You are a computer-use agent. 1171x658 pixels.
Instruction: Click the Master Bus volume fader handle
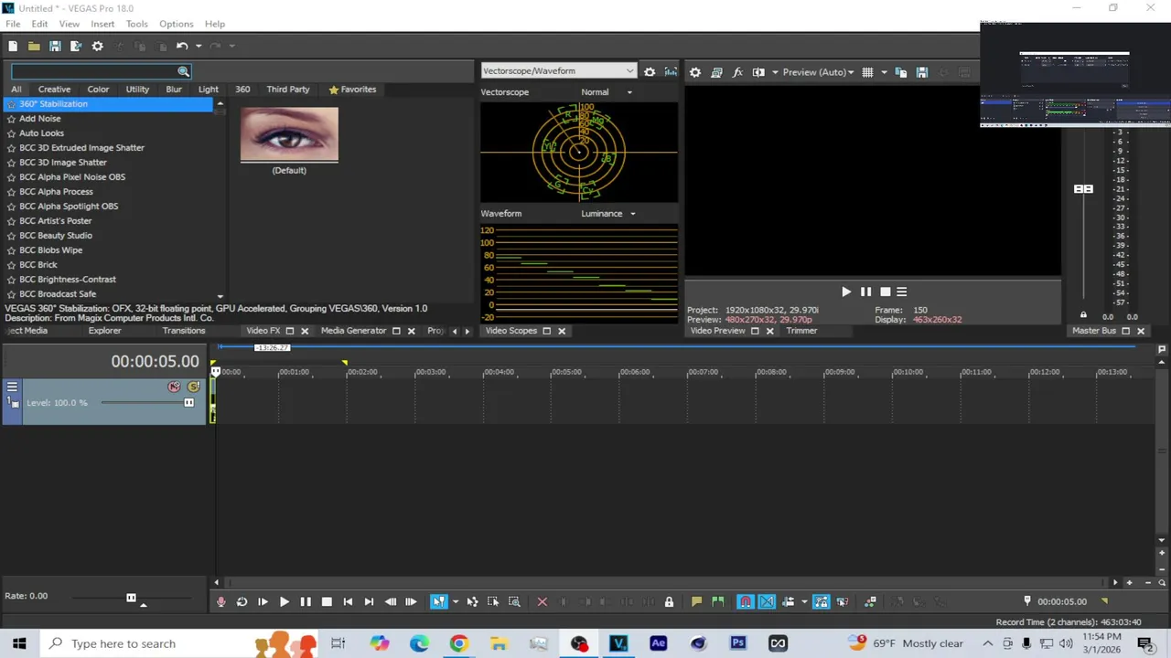[x=1083, y=189]
